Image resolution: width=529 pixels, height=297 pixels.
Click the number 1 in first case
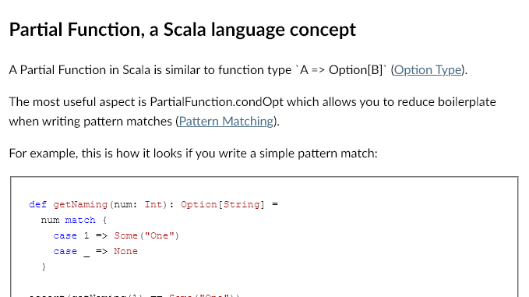click(x=86, y=235)
